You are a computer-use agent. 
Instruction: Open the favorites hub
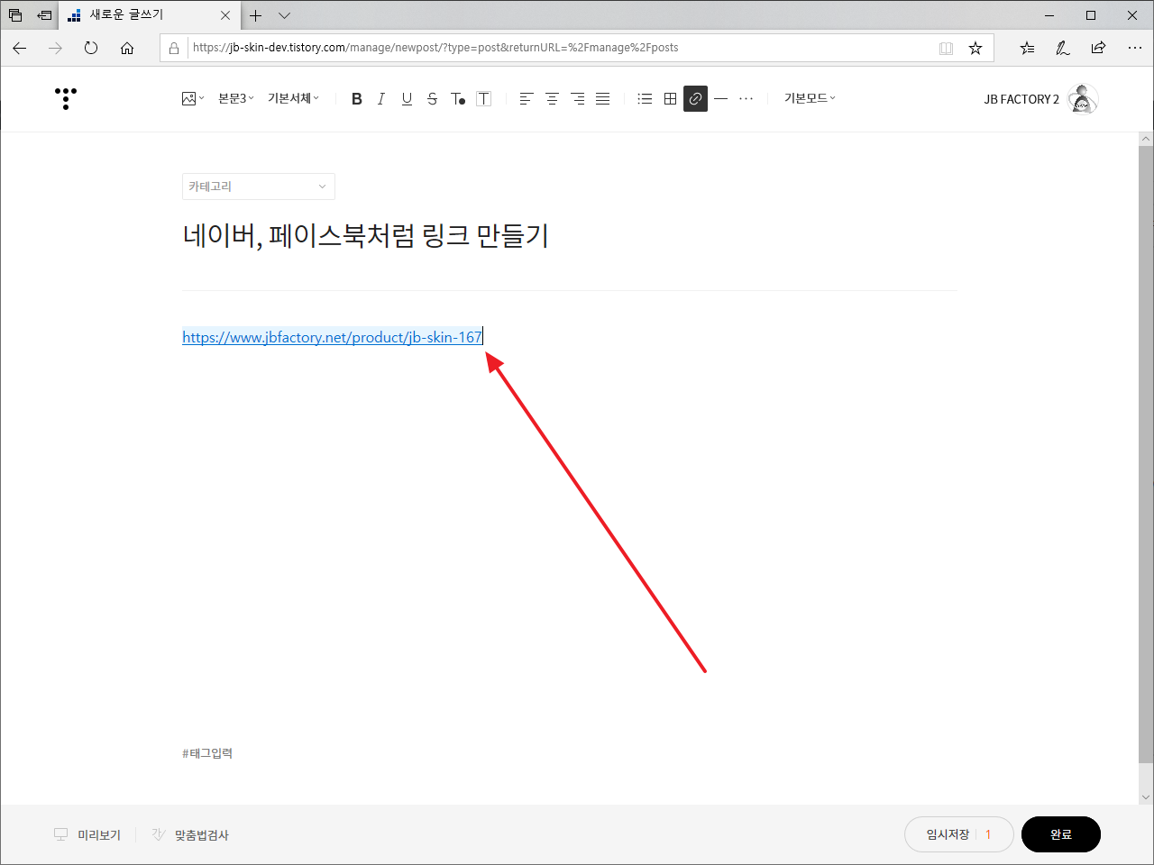(x=1027, y=49)
